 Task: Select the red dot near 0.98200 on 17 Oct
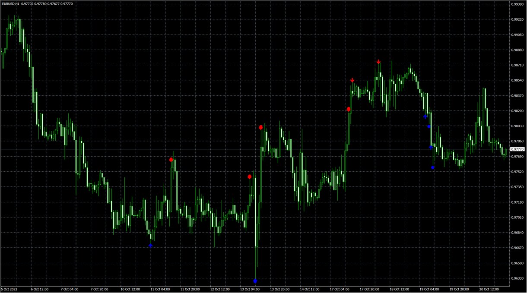[x=348, y=109]
